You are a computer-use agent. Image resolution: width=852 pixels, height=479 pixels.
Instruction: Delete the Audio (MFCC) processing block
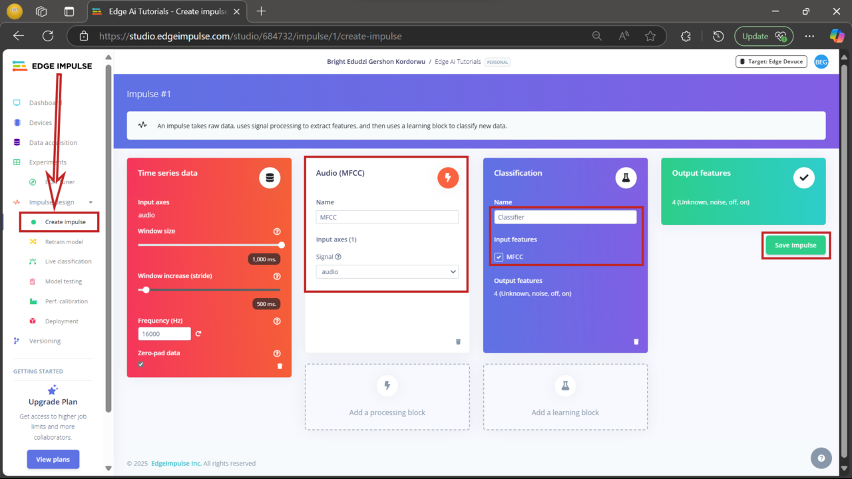(x=458, y=342)
